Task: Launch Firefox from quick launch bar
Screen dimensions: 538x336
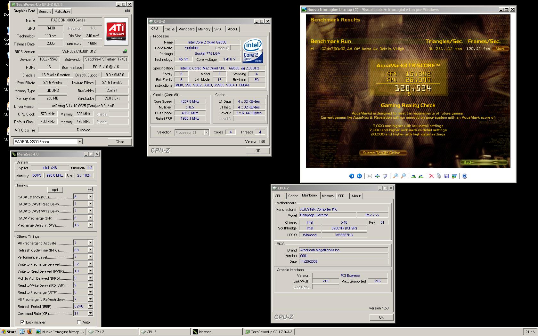Action: 30,332
